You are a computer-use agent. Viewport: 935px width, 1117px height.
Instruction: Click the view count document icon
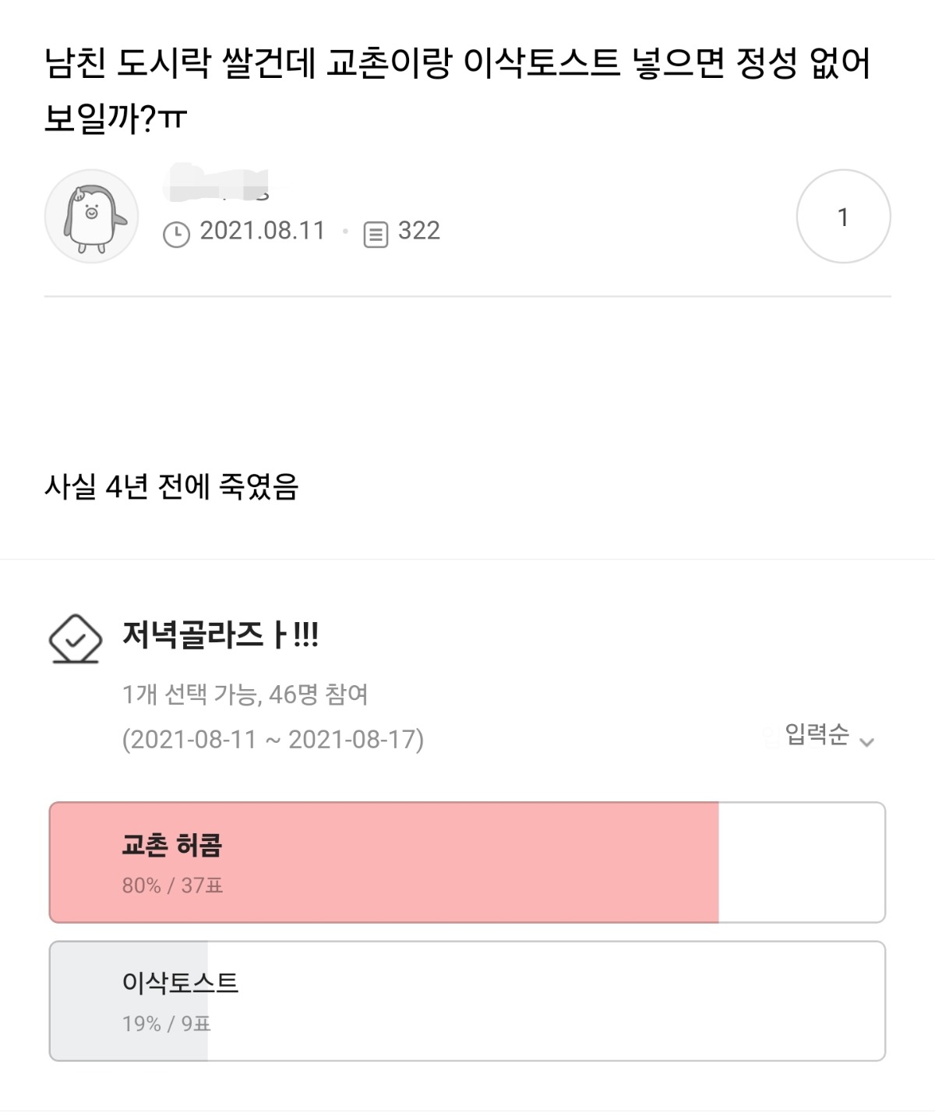pyautogui.click(x=376, y=234)
